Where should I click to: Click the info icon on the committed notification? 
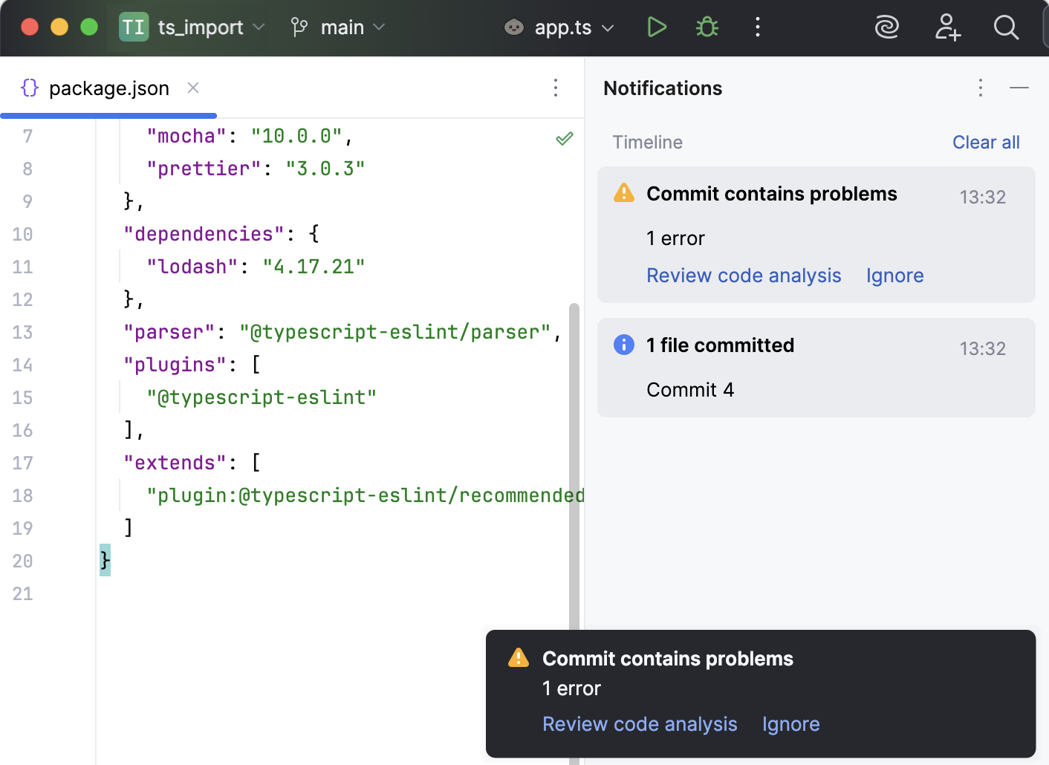point(623,345)
